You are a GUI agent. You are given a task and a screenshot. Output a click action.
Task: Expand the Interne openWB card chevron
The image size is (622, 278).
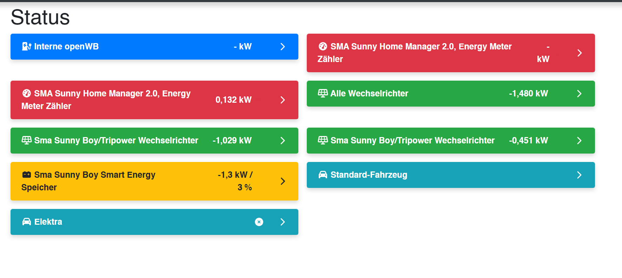pos(283,47)
